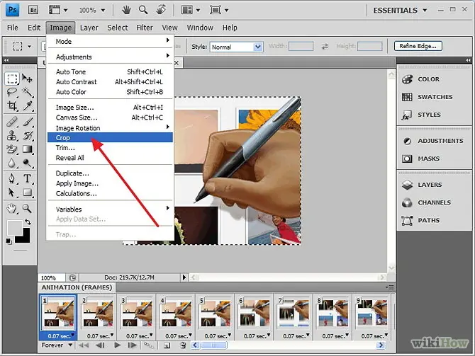
Task: Expand the Image Rotation submenu
Action: pos(111,128)
